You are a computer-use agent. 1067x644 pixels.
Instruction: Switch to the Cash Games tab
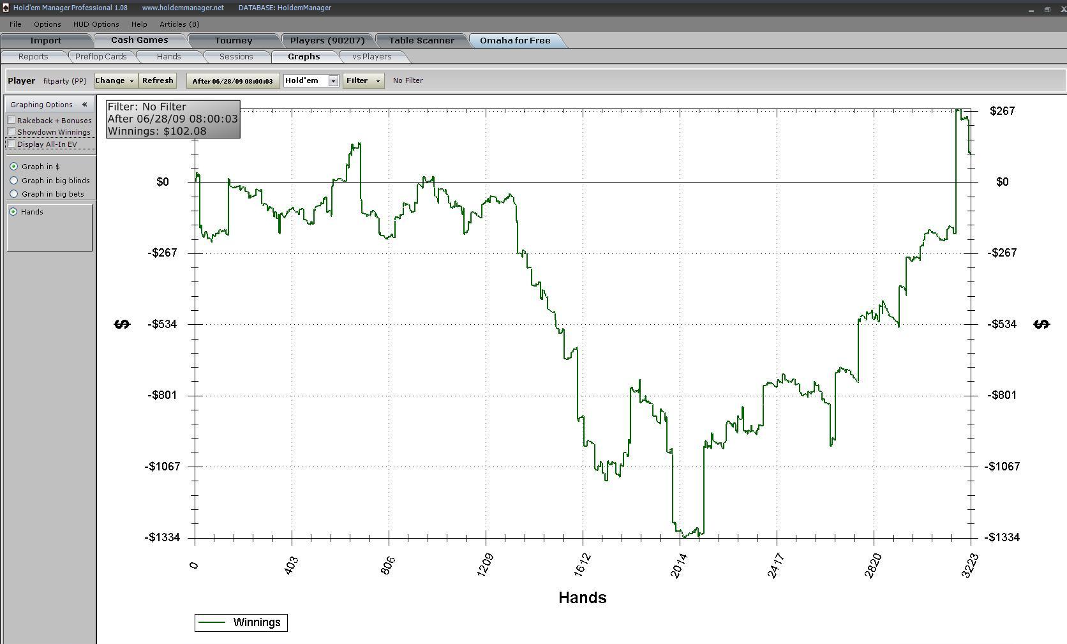coord(140,40)
